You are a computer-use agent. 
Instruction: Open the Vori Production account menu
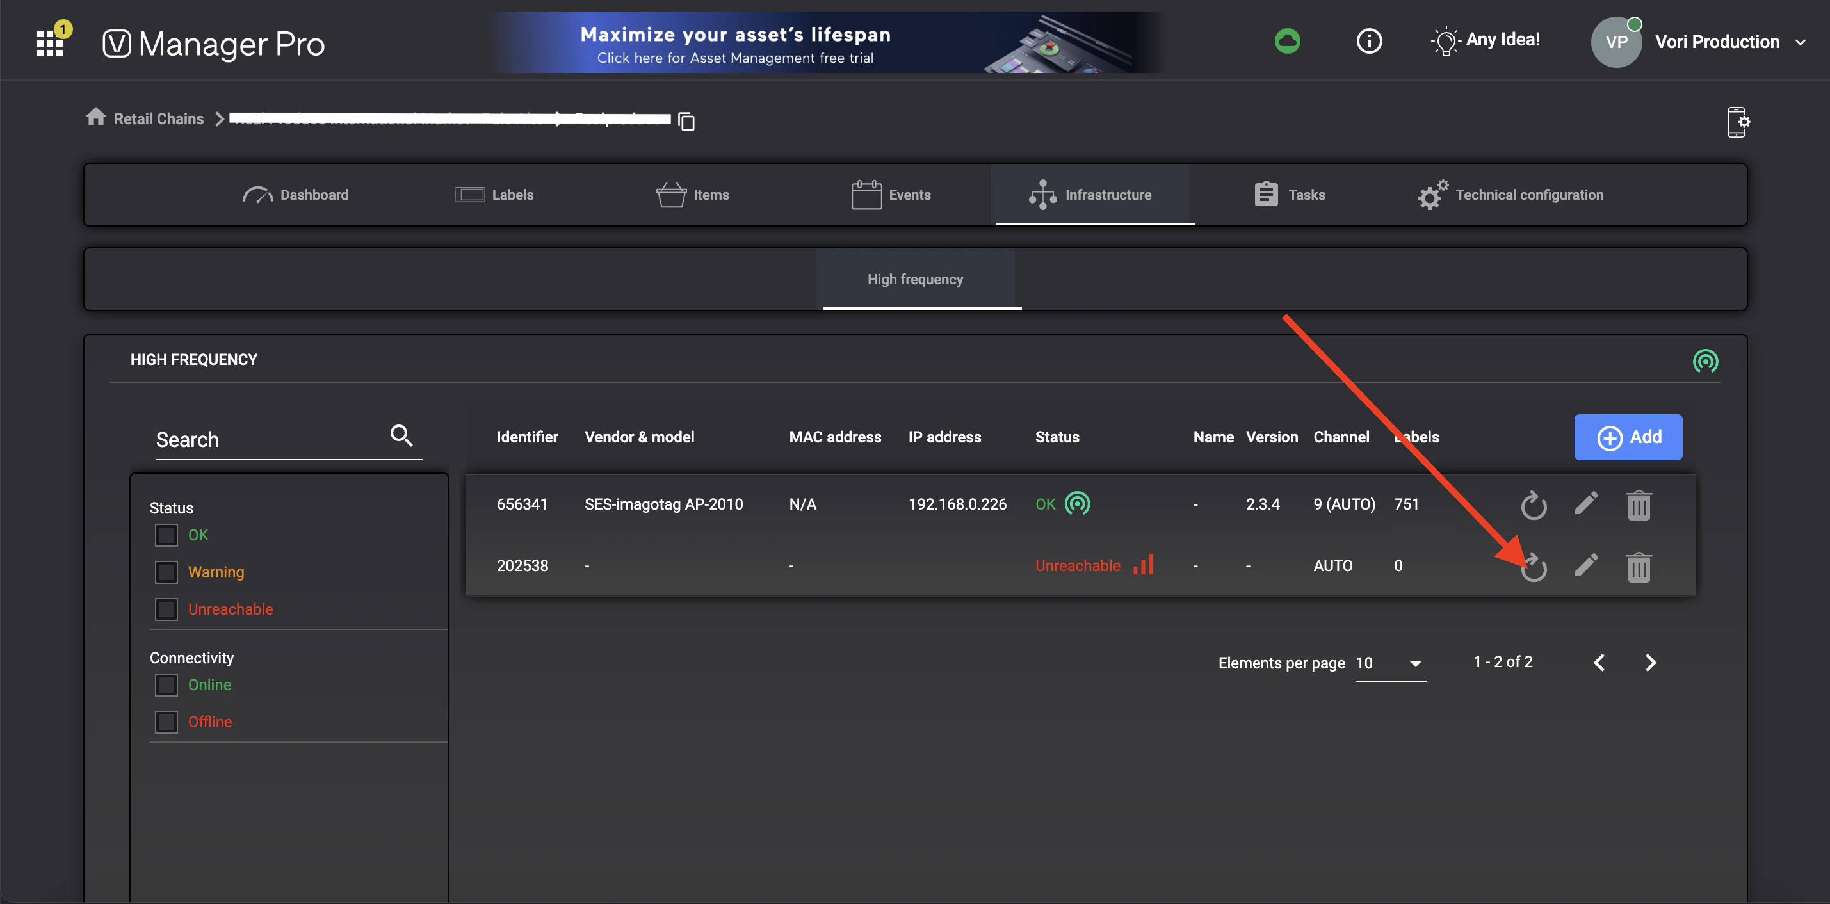click(x=1717, y=42)
